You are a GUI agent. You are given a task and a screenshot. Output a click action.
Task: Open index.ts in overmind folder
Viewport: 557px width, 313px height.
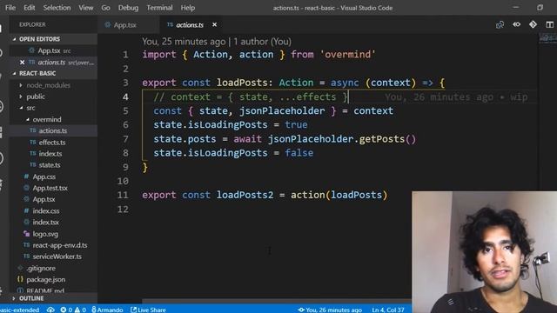coord(50,154)
